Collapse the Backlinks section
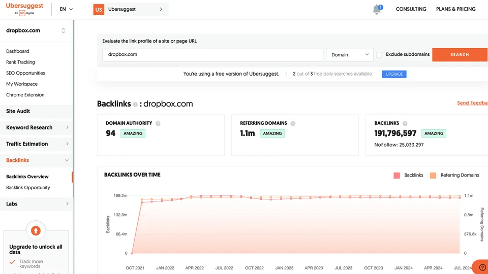The image size is (488, 274). 36,160
